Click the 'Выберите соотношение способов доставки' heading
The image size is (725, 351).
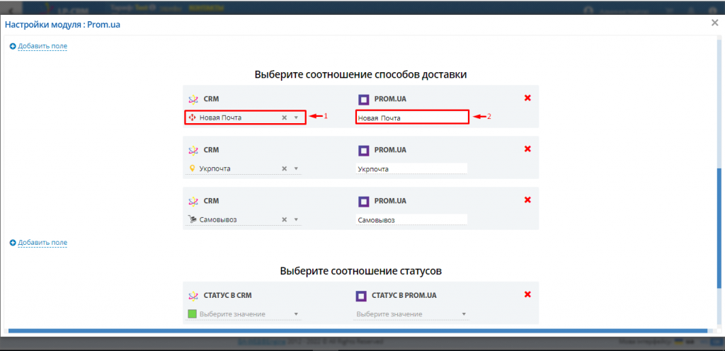pos(360,74)
